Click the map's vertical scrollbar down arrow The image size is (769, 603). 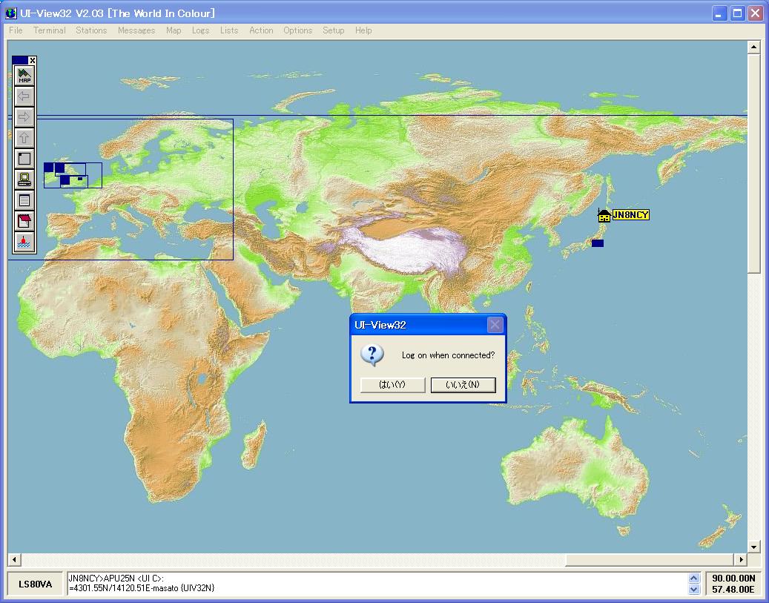pos(753,547)
